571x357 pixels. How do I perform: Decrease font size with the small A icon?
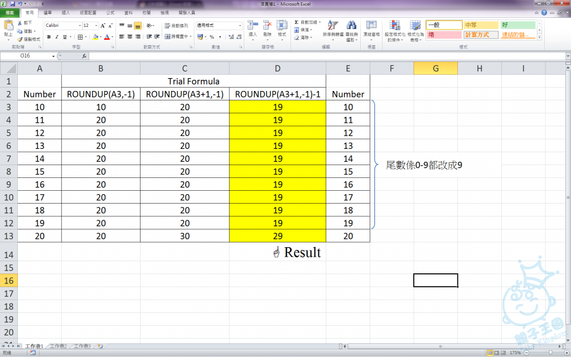tap(110, 26)
